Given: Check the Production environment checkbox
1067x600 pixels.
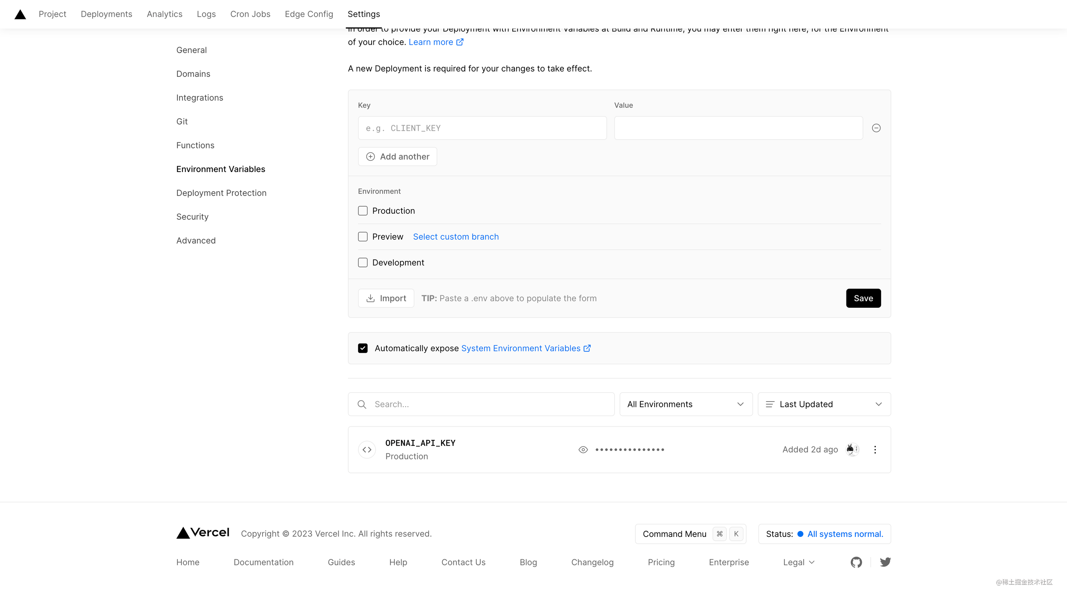Looking at the screenshot, I should (x=363, y=210).
